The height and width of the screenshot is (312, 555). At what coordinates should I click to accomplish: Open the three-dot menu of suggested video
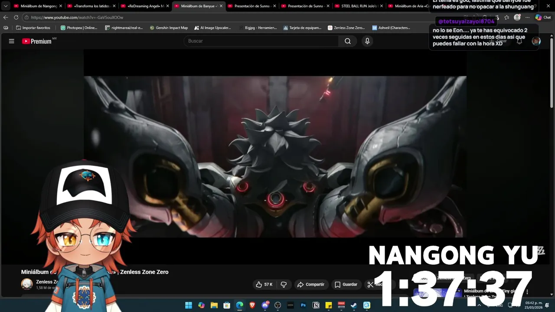point(527,292)
